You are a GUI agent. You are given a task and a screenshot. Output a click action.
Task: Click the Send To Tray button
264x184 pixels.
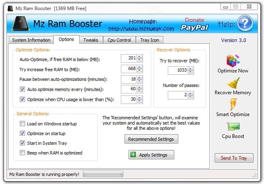tap(234, 158)
